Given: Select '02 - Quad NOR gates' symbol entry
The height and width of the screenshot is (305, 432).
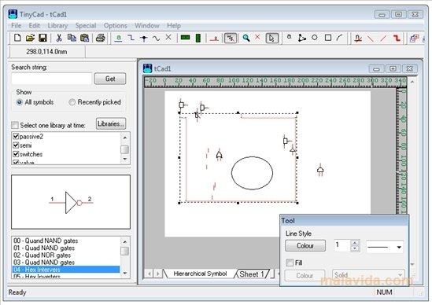Looking at the screenshot, I should click(66, 255).
